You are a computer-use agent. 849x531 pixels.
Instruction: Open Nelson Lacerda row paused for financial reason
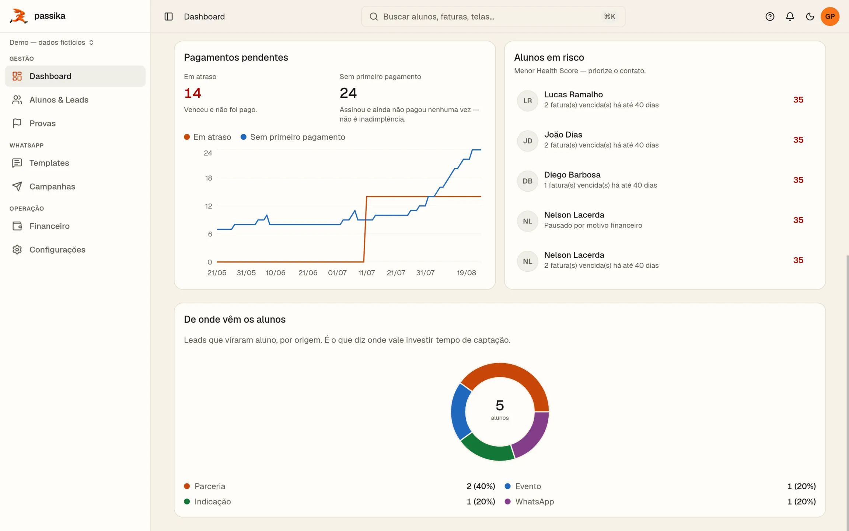[664, 221]
